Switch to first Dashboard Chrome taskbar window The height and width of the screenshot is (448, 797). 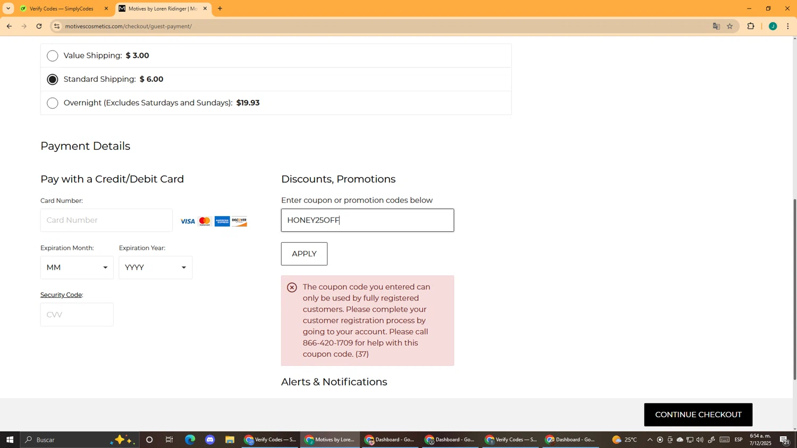coord(390,440)
